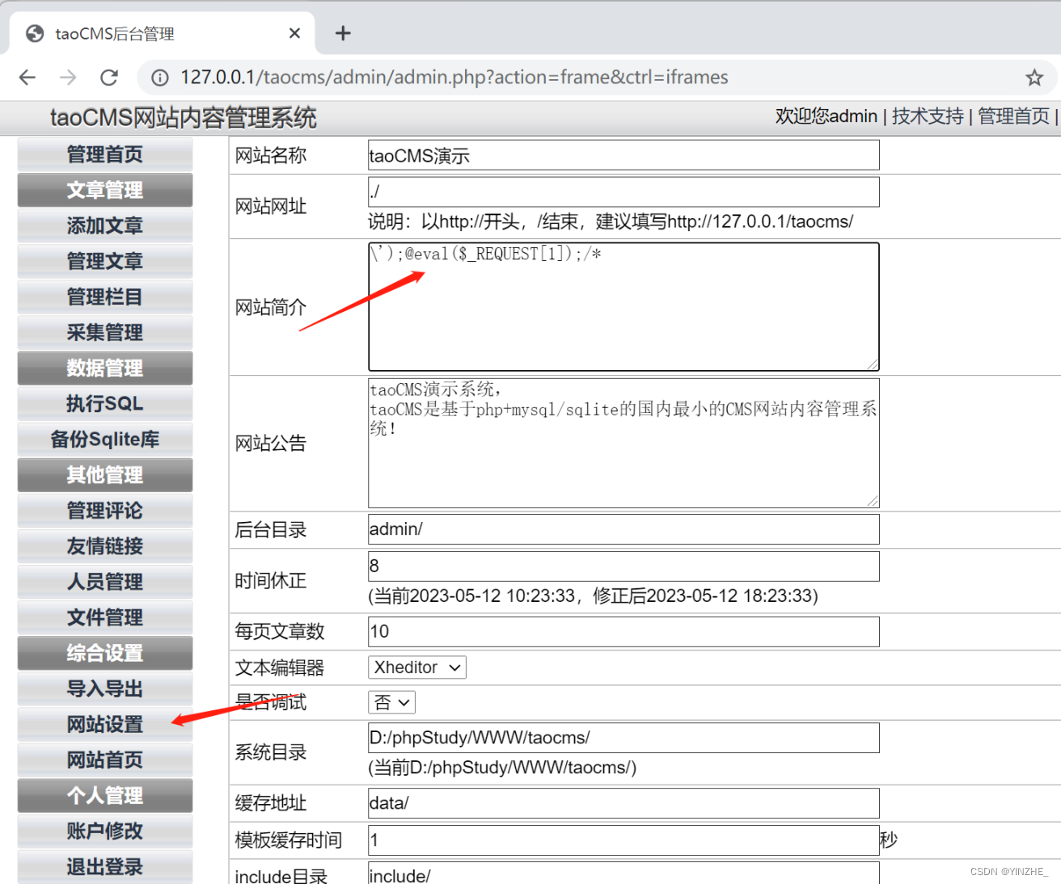This screenshot has width=1061, height=884.
Task: Click the 技术支持 header link
Action: 928,116
